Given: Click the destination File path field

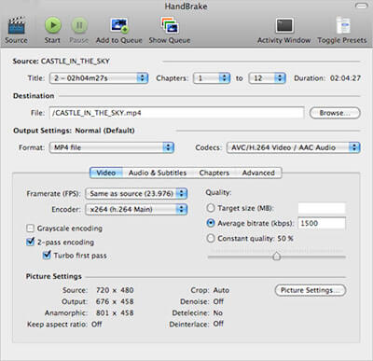Looking at the screenshot, I should (176, 113).
